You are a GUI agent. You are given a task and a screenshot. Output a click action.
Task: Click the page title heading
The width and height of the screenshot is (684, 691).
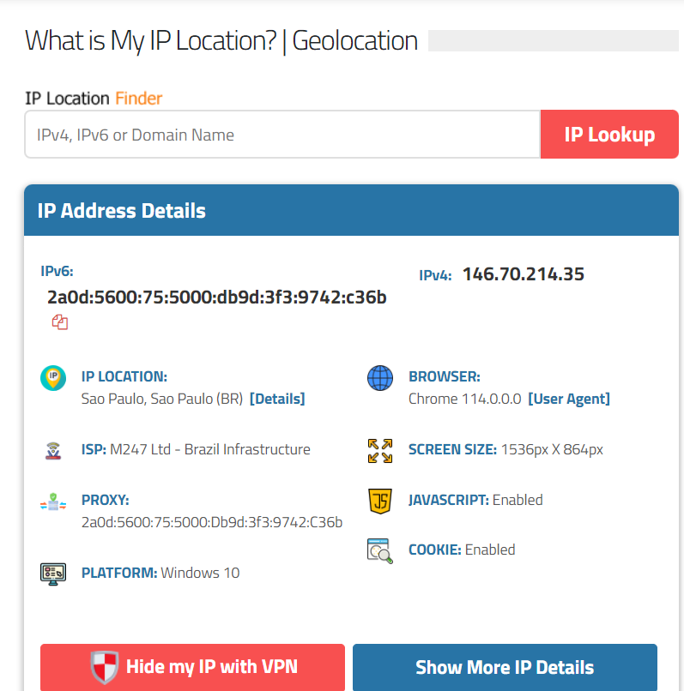221,40
